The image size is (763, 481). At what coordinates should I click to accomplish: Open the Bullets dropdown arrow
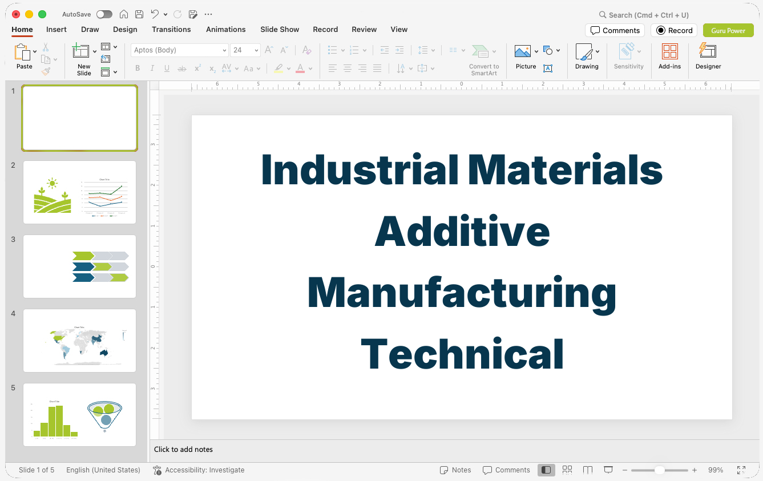tap(343, 50)
